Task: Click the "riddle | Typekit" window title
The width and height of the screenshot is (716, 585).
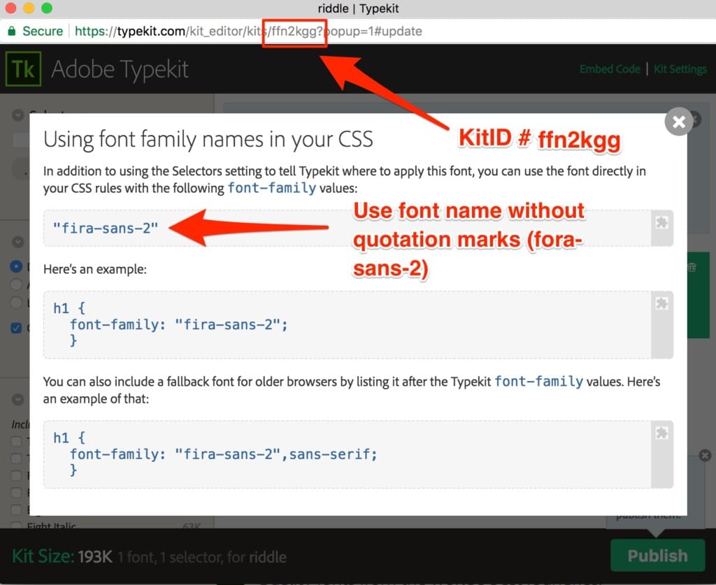Action: [x=358, y=8]
